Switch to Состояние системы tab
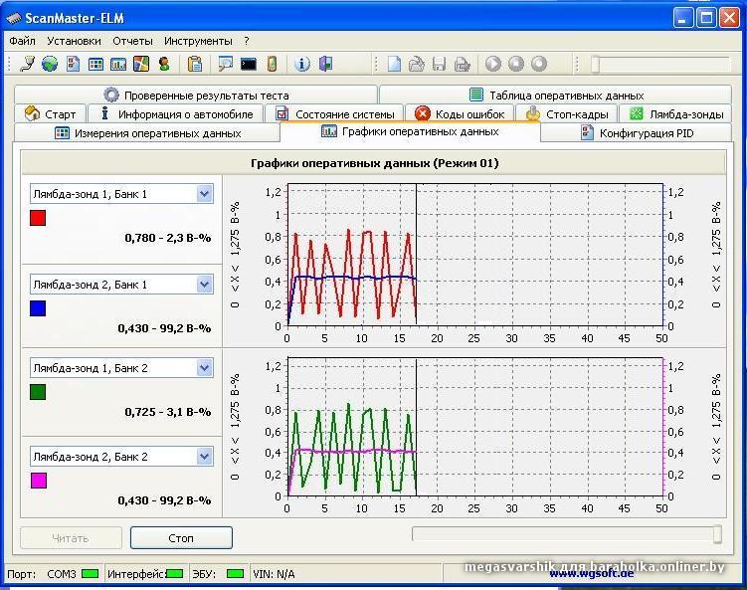747x590 pixels. 334,113
